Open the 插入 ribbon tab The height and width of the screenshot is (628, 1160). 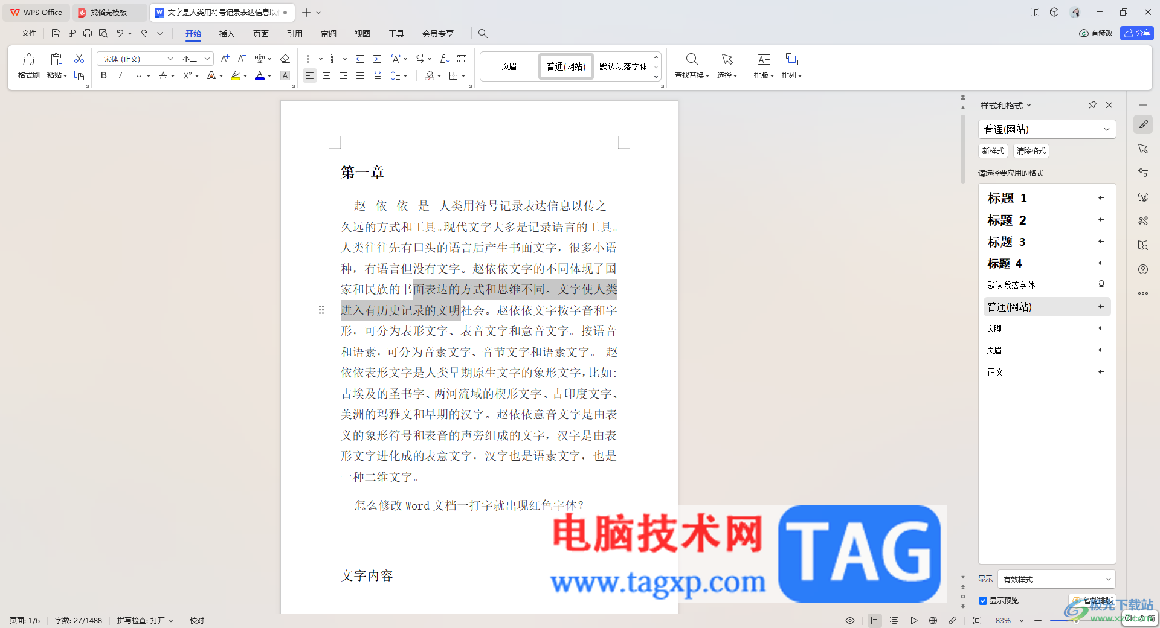pos(227,33)
